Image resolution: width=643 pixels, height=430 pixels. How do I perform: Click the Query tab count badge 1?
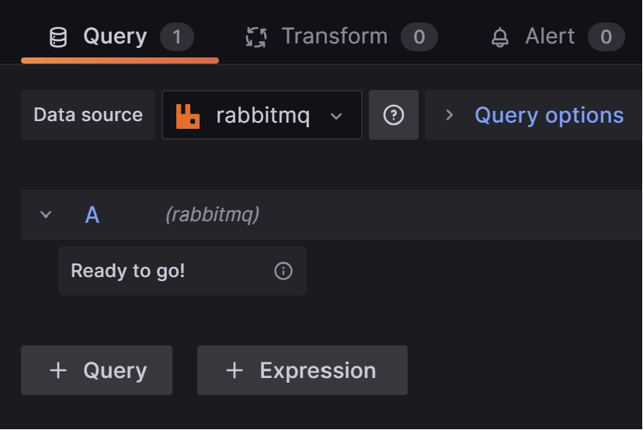[177, 37]
